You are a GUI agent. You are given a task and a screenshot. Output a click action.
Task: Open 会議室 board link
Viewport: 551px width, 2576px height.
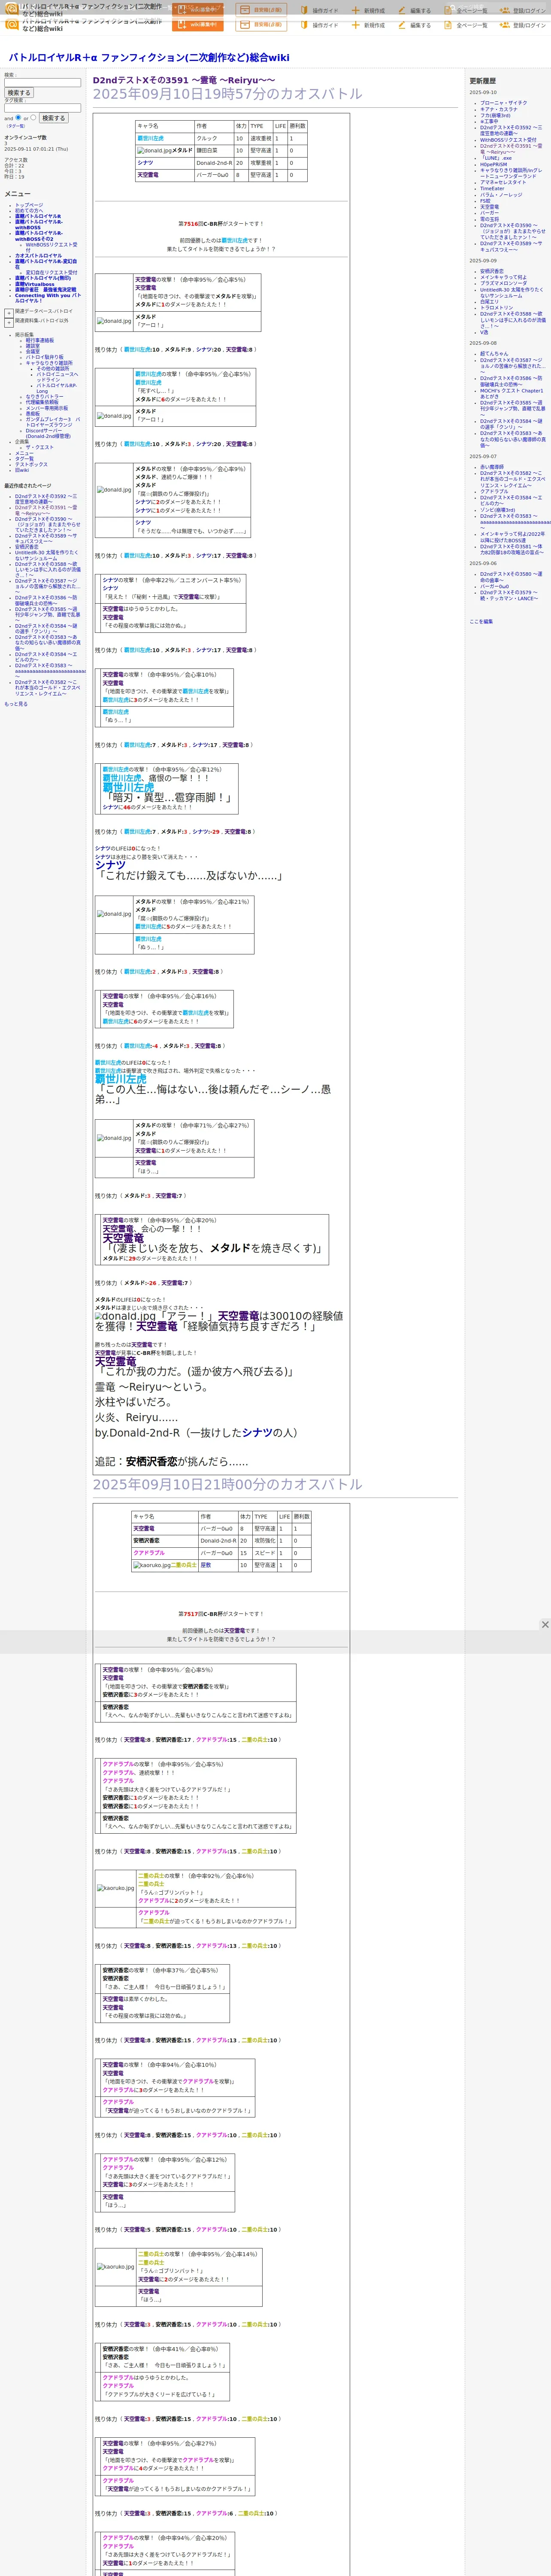click(33, 351)
